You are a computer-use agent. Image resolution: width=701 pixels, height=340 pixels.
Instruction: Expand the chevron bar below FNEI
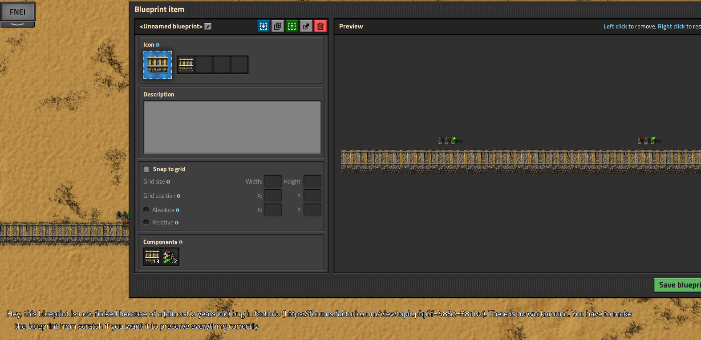coord(17,24)
